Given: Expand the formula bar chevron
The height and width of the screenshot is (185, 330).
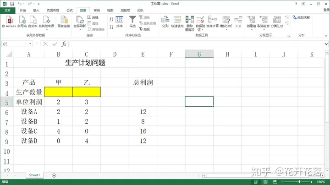Looking at the screenshot, I should [325, 44].
